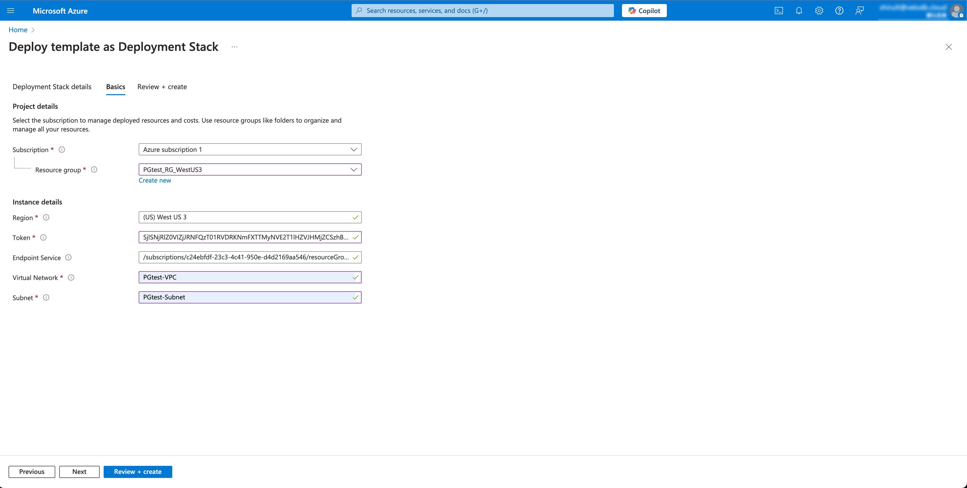Switch to Deployment Stack details tab
This screenshot has width=967, height=488.
52,87
